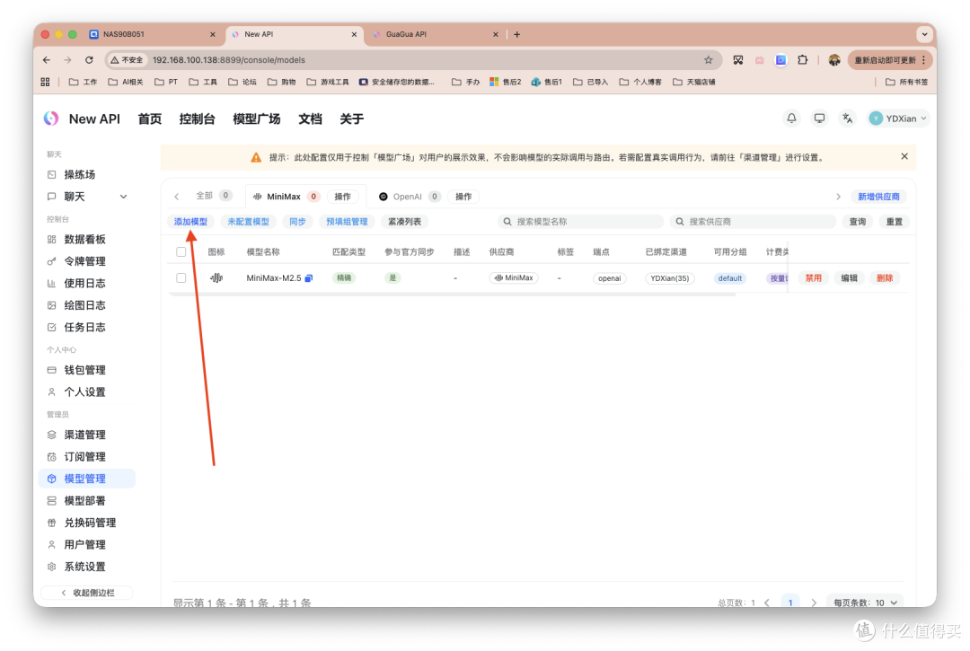Switch to the 全部 vendor tab
Image resolution: width=970 pixels, height=651 pixels.
[x=213, y=196]
